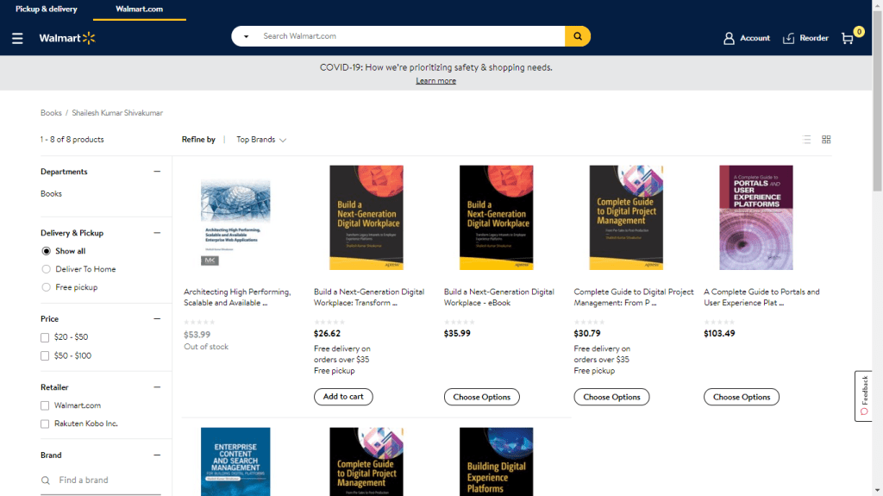This screenshot has width=883, height=496.
Task: Select the Deliver To Home option
Action: 47,269
